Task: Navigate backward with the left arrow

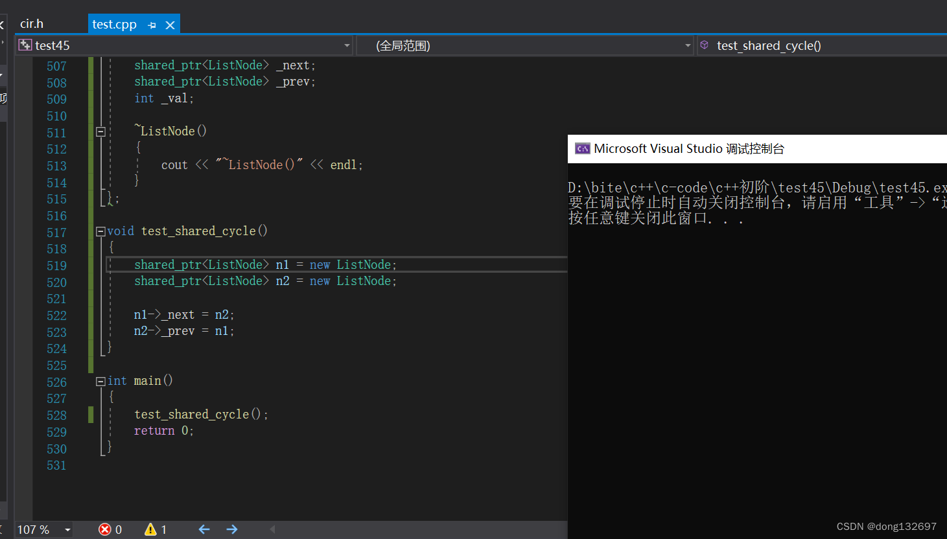Action: tap(204, 529)
